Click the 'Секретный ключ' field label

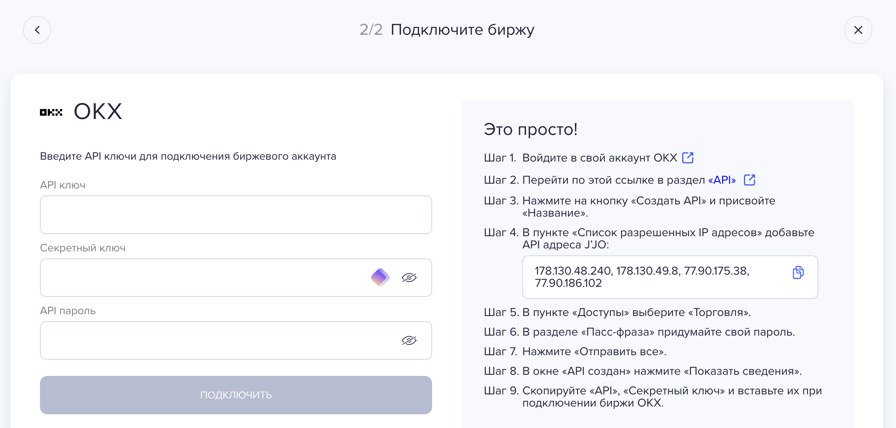(83, 248)
